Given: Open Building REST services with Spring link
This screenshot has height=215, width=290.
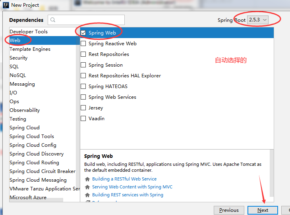Looking at the screenshot, I should click(128, 195).
